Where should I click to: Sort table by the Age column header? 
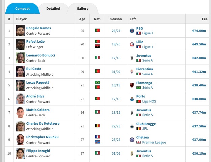[82, 19]
